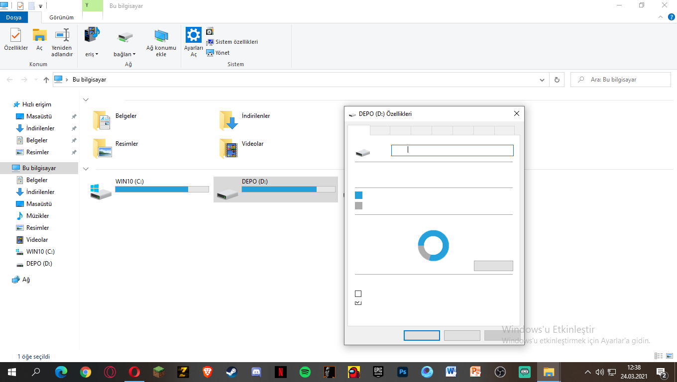The width and height of the screenshot is (677, 382).
Task: Click the gray free-space swatch in dialog
Action: 358,205
